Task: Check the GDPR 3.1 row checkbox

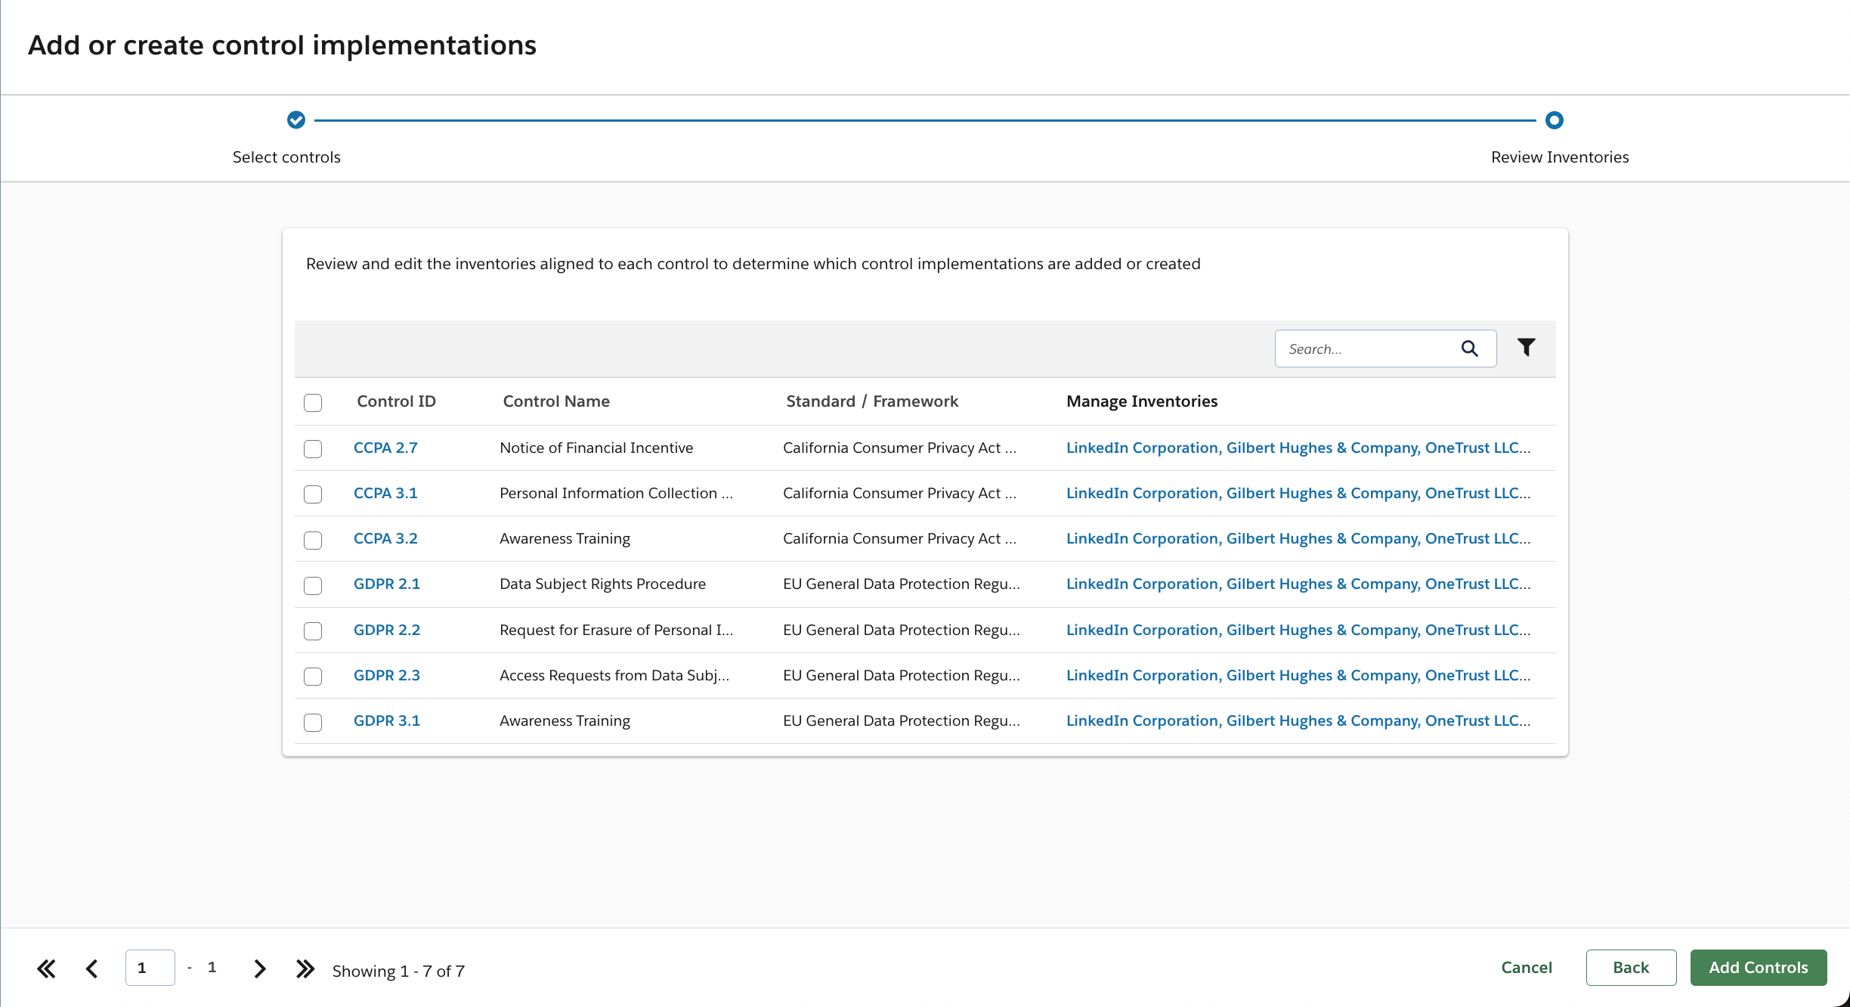Action: pyautogui.click(x=313, y=722)
